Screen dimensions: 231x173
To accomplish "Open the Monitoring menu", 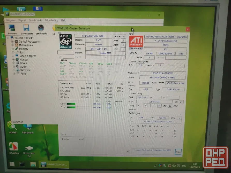I will point(51,20).
